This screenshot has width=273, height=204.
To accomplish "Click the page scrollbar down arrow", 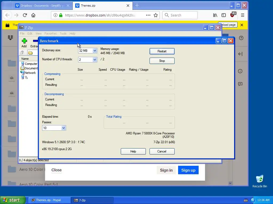I will pyautogui.click(x=230, y=183).
